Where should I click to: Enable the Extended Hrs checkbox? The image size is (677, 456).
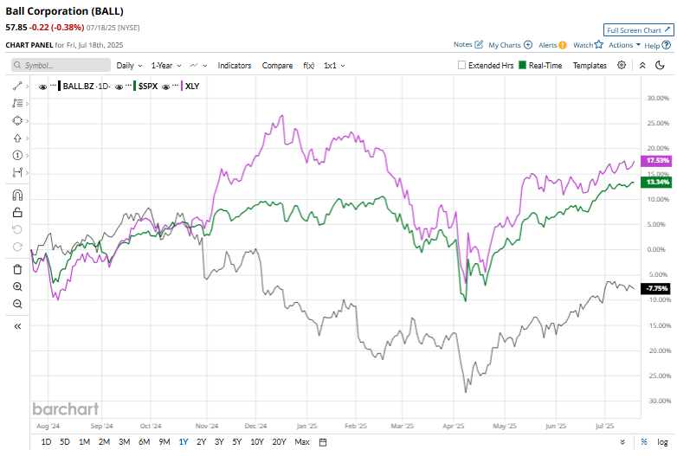(461, 65)
